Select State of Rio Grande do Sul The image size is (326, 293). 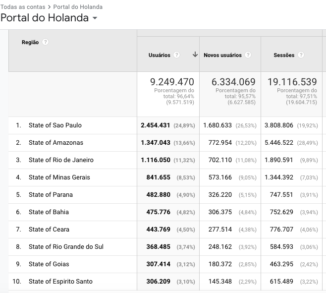66,247
